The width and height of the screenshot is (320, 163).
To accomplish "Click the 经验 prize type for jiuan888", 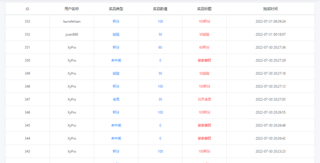I will (116, 34).
